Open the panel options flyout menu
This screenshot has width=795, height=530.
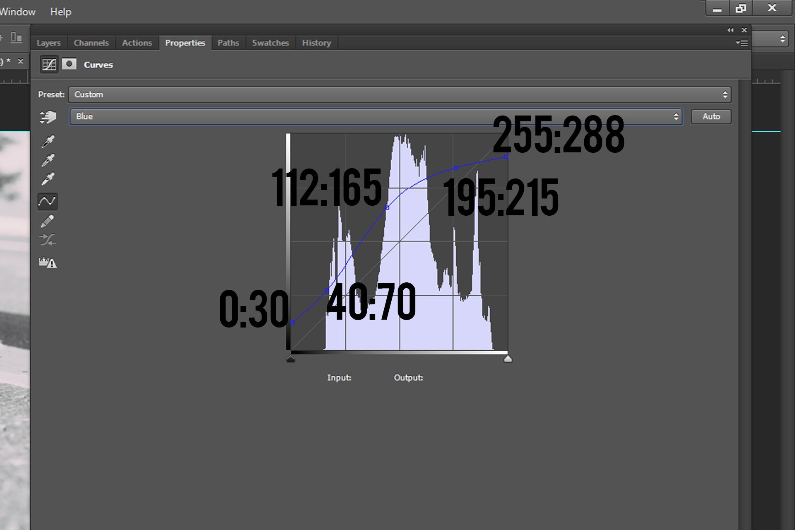pyautogui.click(x=741, y=43)
